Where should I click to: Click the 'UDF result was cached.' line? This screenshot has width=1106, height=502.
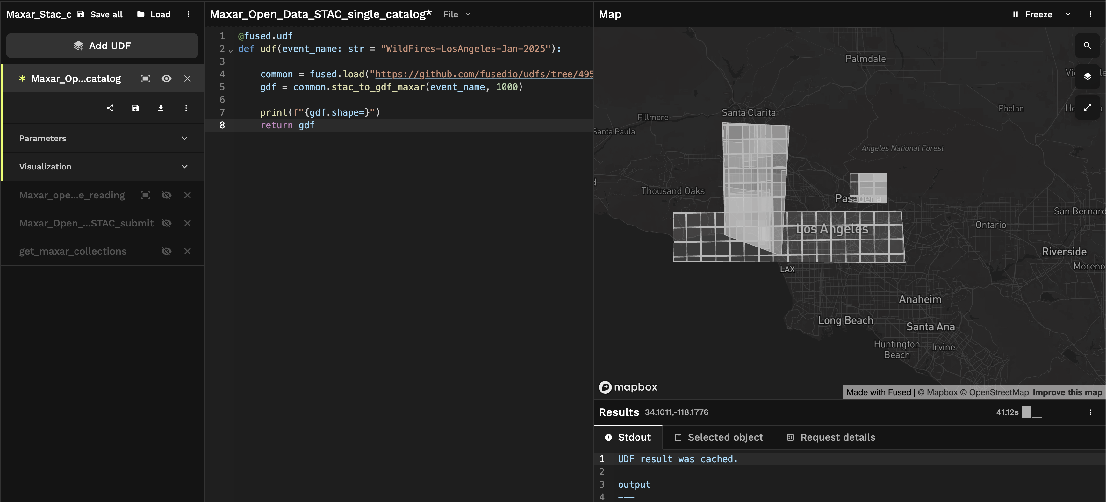(678, 459)
